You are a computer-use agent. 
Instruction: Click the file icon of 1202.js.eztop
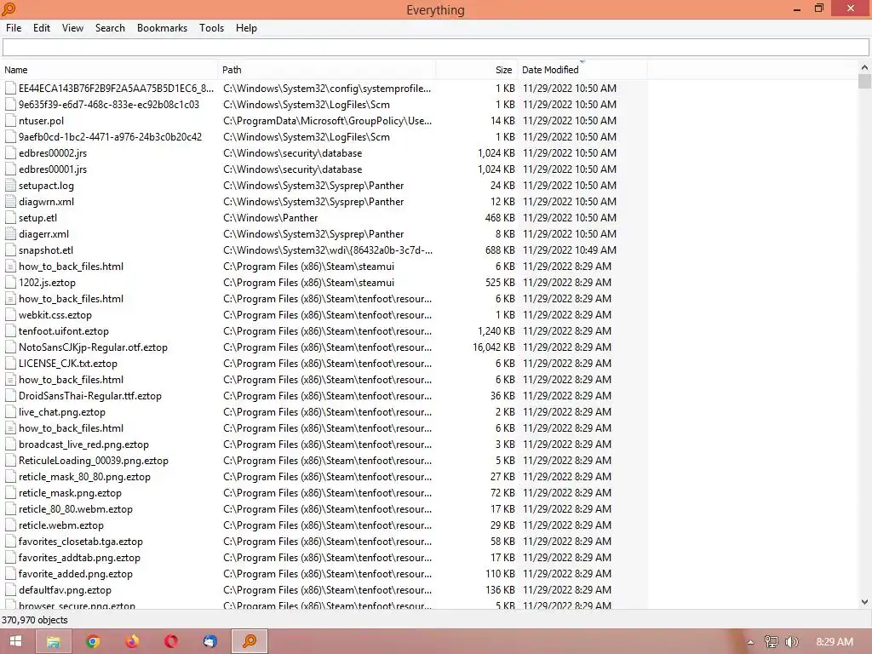[10, 282]
